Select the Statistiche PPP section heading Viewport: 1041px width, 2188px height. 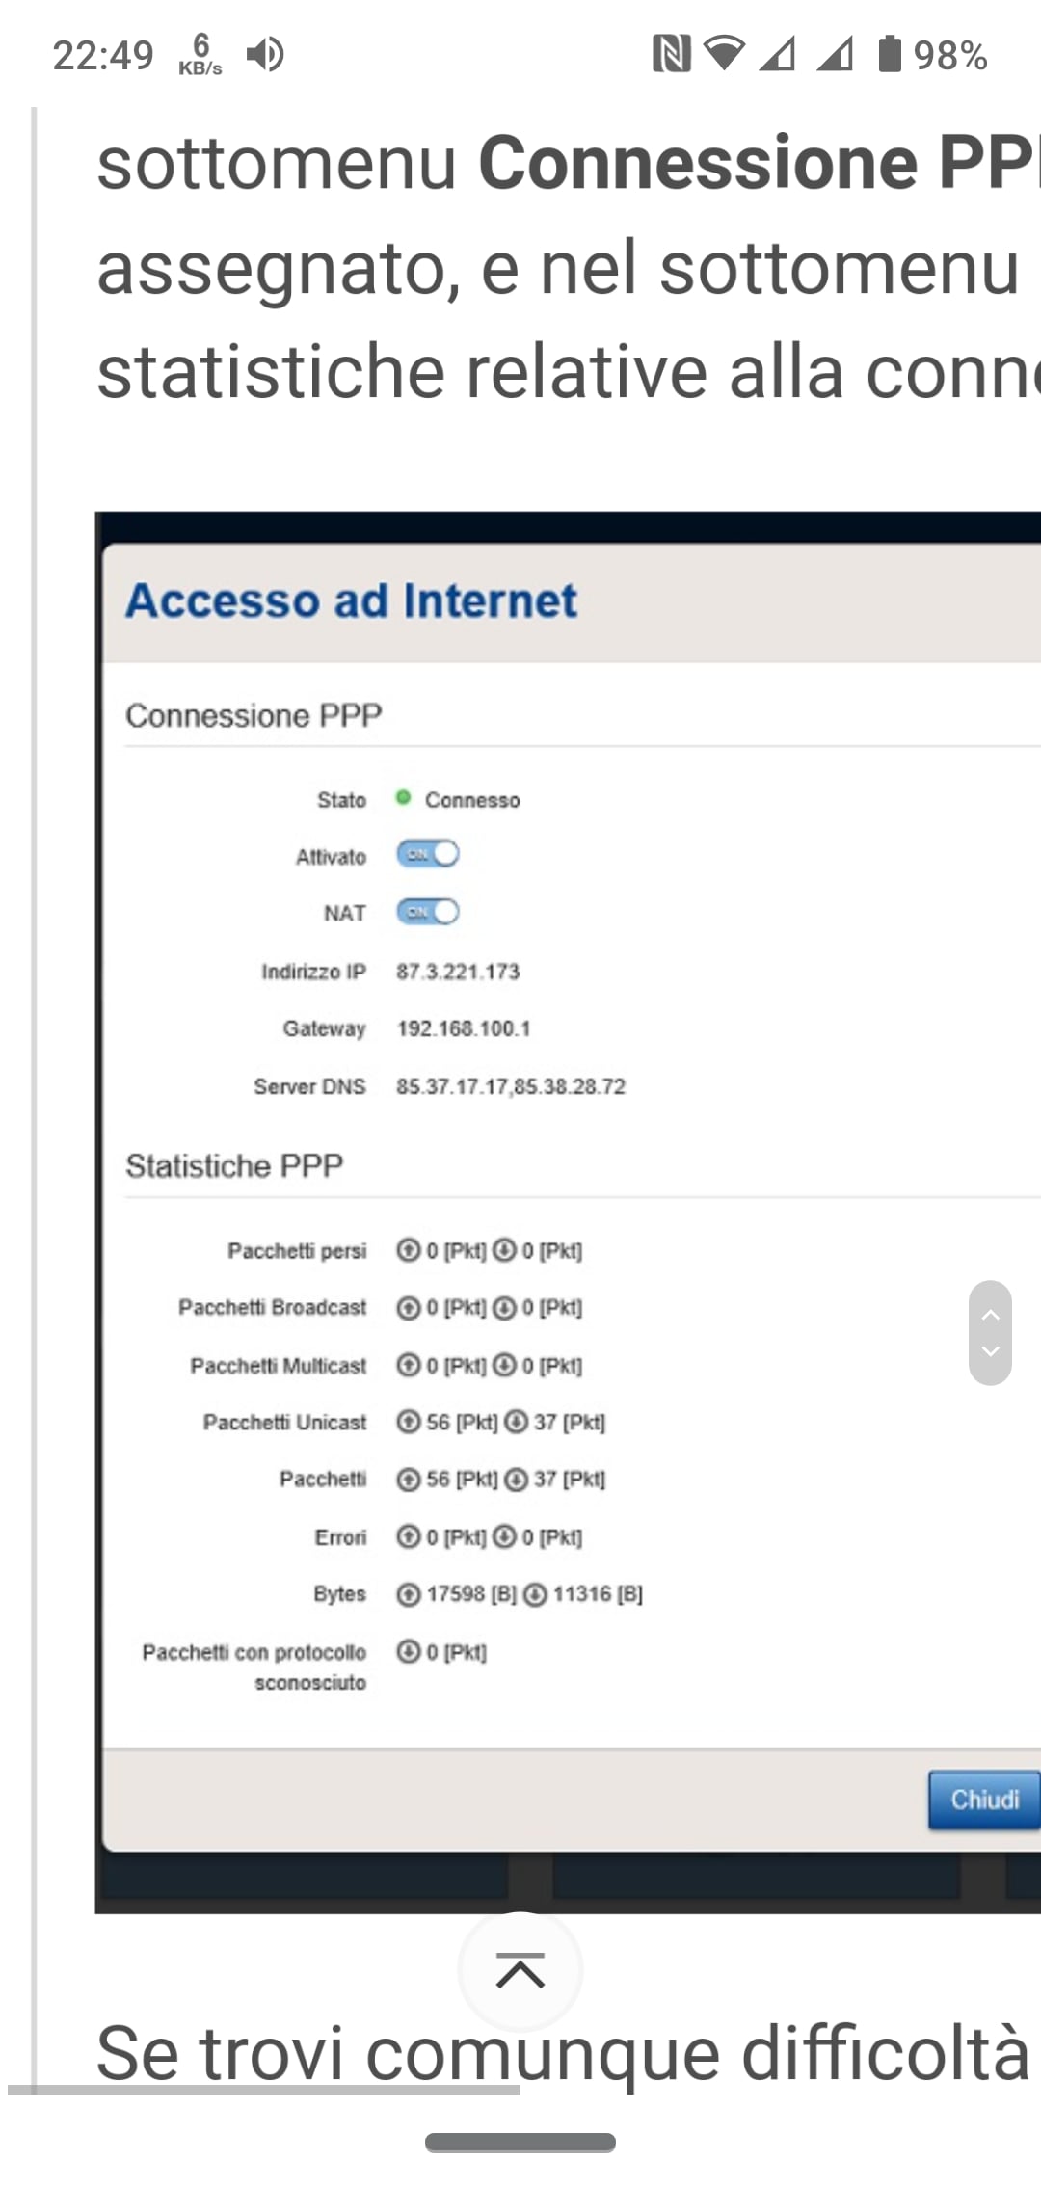234,1165
